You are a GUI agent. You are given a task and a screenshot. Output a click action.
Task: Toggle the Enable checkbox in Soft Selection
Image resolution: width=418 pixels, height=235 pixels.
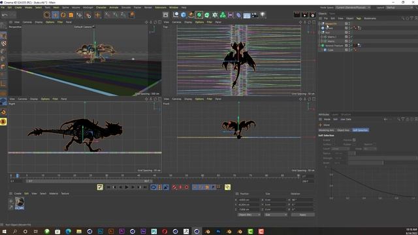(333, 140)
